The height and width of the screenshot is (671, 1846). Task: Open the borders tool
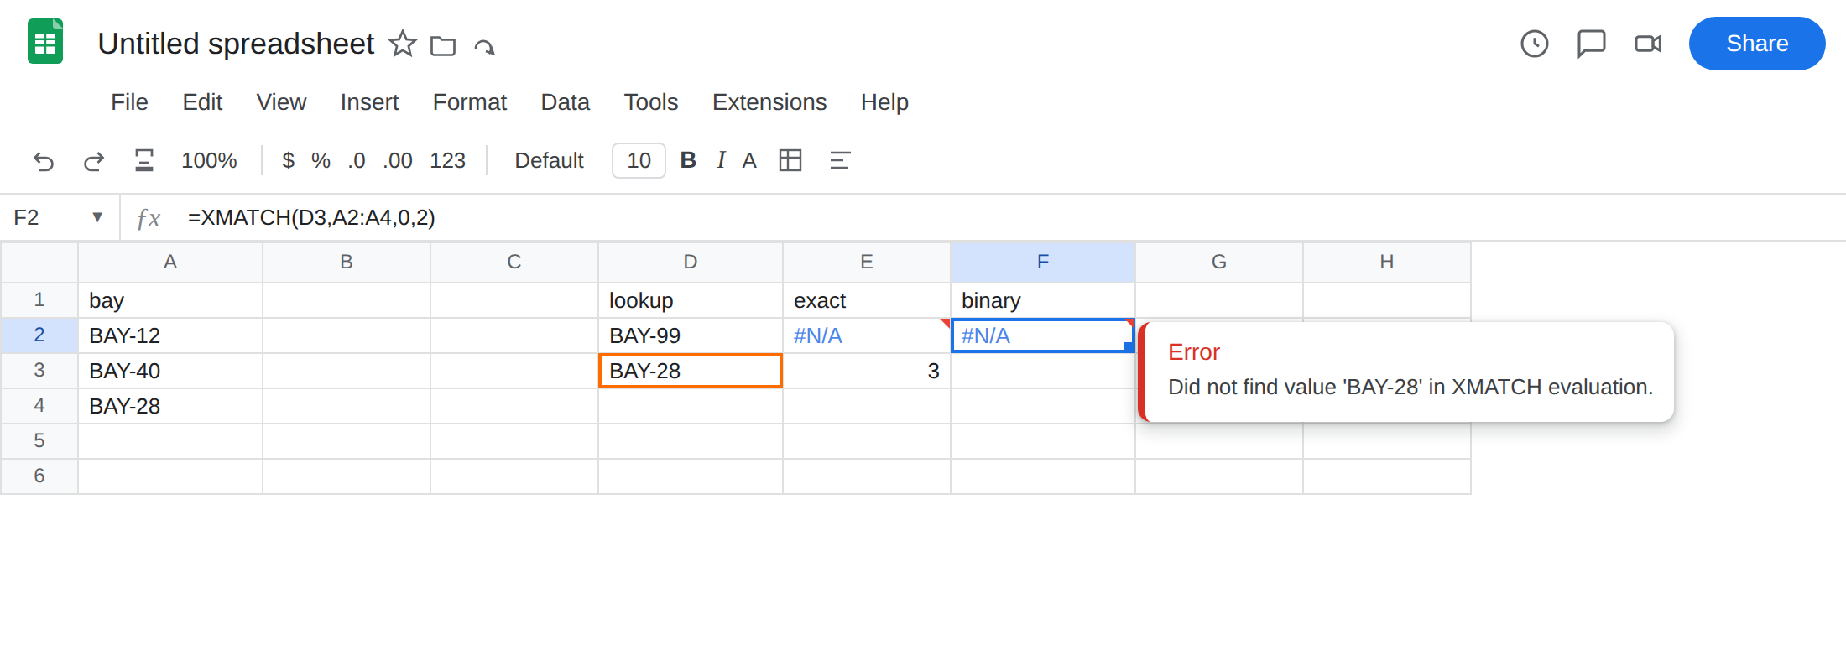(790, 160)
